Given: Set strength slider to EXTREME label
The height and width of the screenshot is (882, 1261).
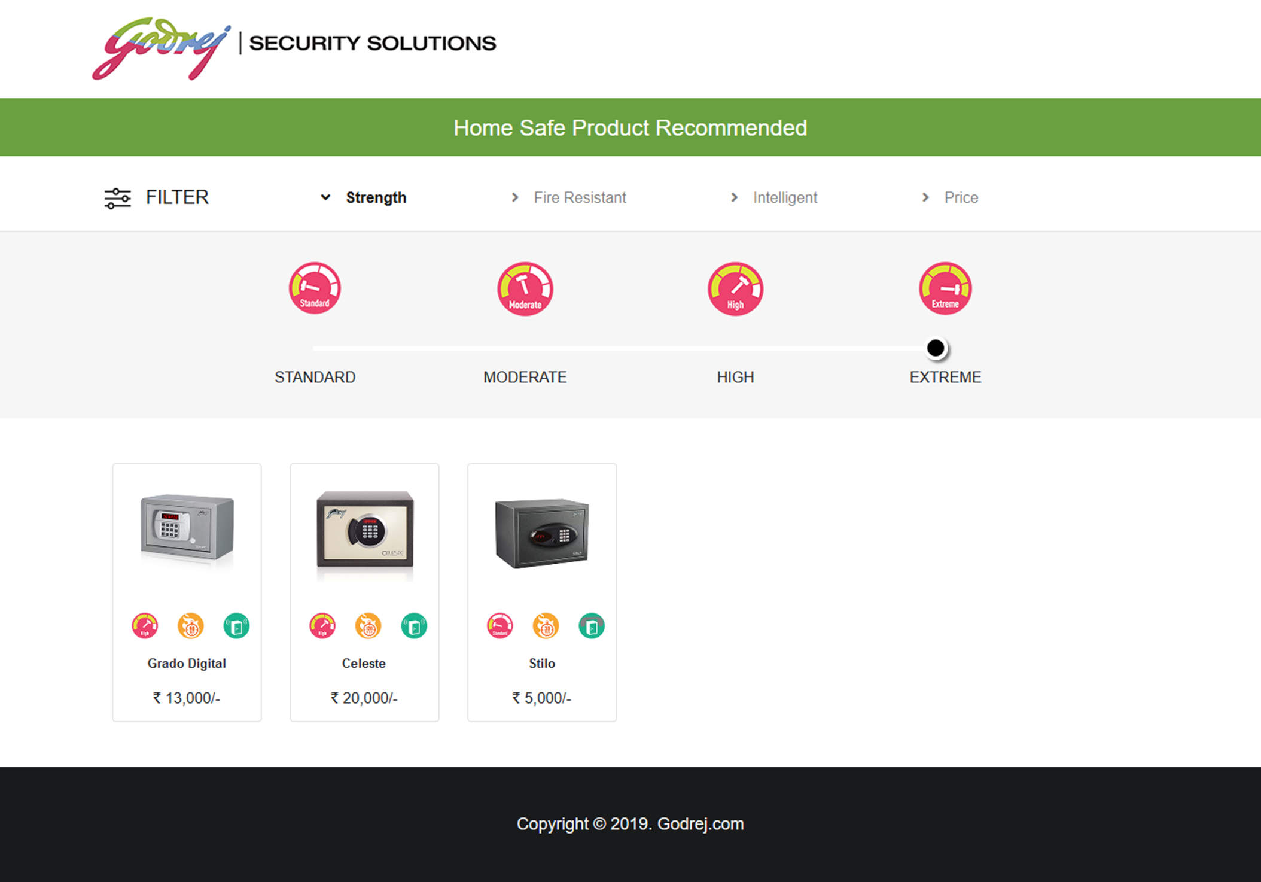Looking at the screenshot, I should click(x=945, y=377).
